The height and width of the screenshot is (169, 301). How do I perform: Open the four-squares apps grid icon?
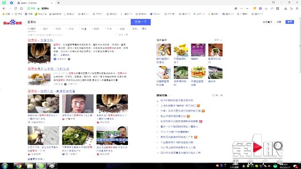pos(277,8)
